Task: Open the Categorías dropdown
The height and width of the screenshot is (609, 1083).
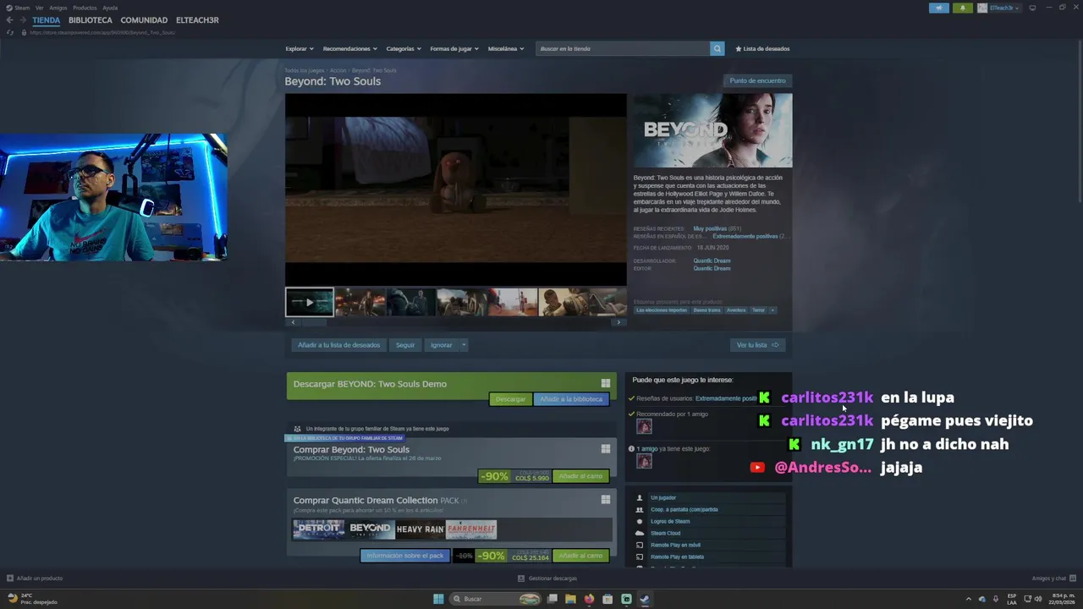Action: coord(404,48)
